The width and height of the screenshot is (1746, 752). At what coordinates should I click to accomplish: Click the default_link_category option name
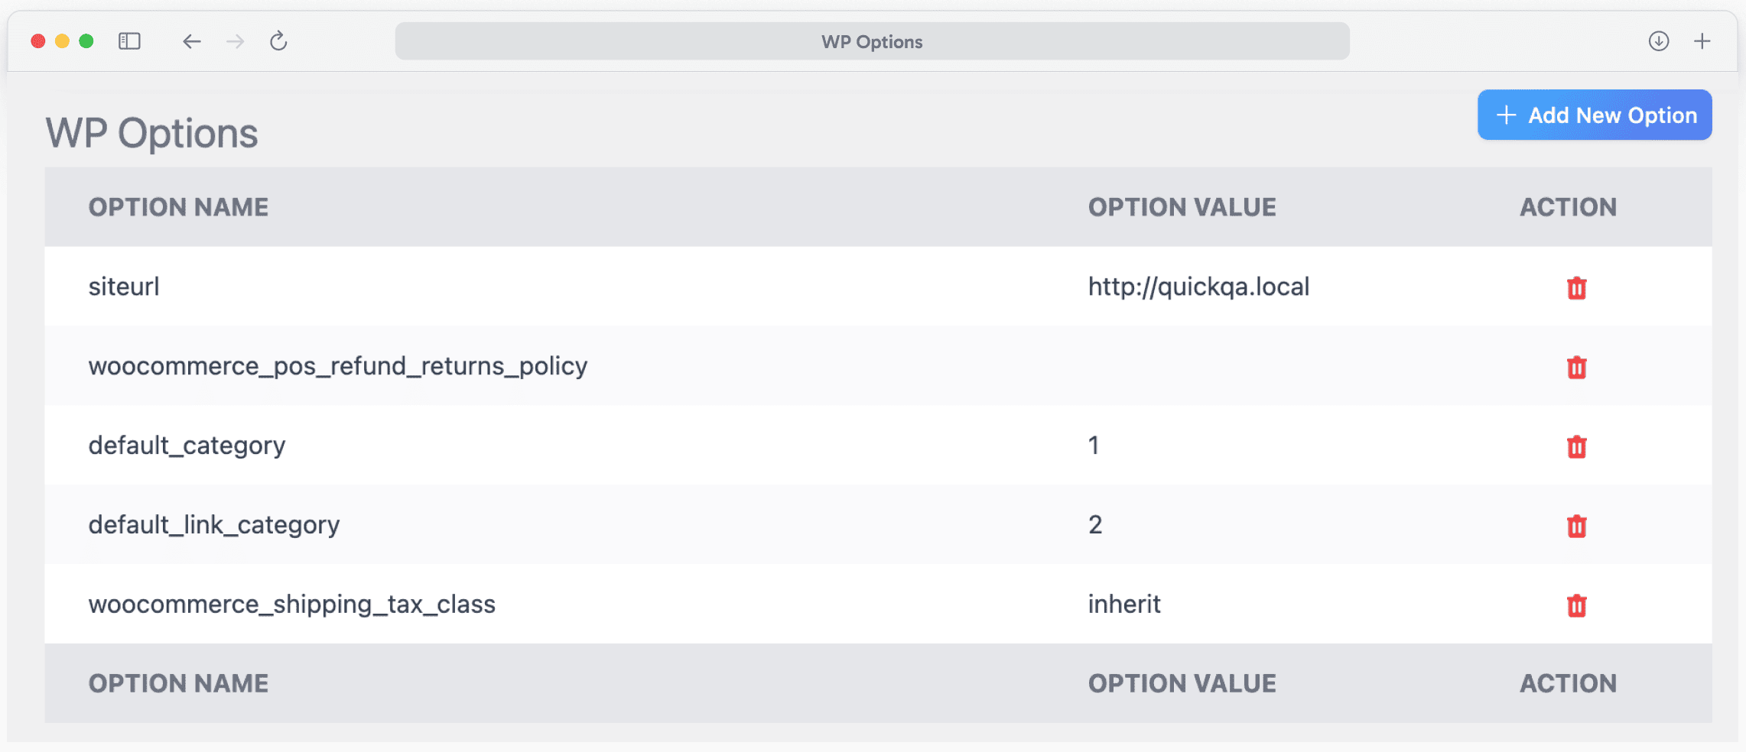[214, 525]
